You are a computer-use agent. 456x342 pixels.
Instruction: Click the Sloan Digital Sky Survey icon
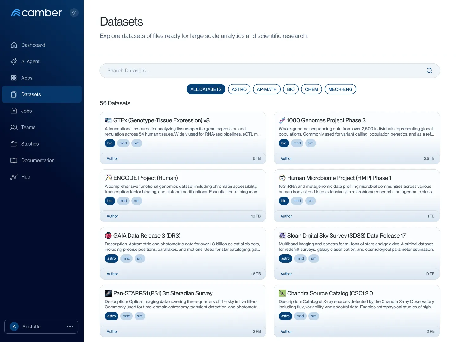point(282,236)
